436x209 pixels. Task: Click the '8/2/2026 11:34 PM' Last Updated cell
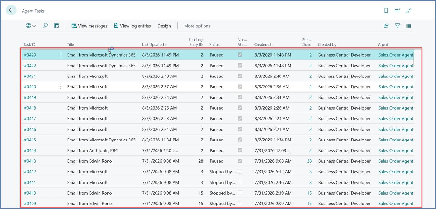(x=160, y=140)
